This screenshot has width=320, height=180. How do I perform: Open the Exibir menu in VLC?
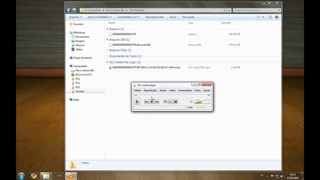pos(197,90)
